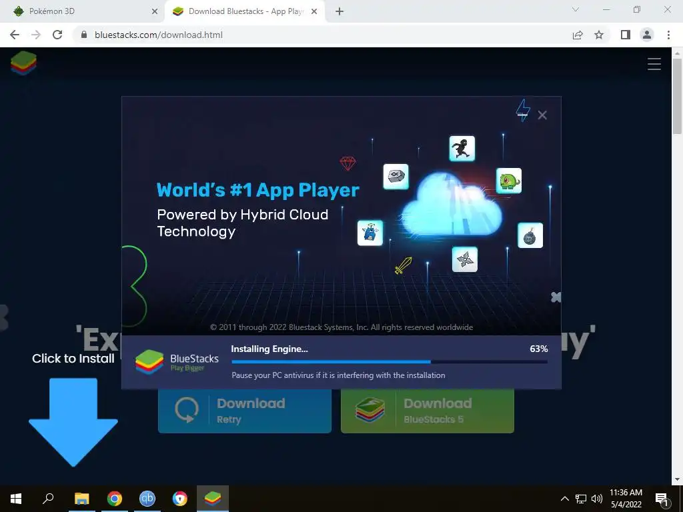Open the website hamburger menu
Image resolution: width=683 pixels, height=512 pixels.
tap(654, 64)
